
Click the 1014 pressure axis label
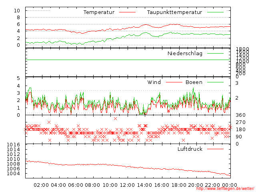[x=13, y=149]
